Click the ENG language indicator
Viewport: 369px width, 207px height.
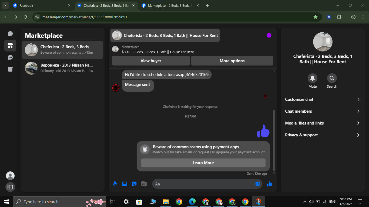tap(332, 202)
